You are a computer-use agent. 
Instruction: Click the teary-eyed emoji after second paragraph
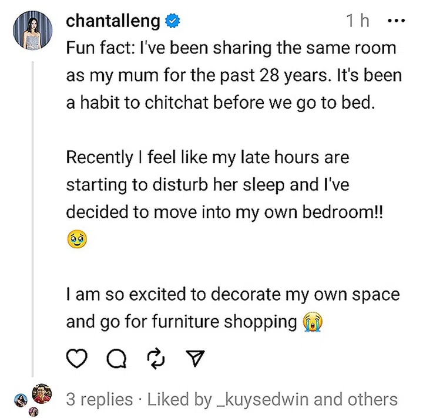point(76,240)
